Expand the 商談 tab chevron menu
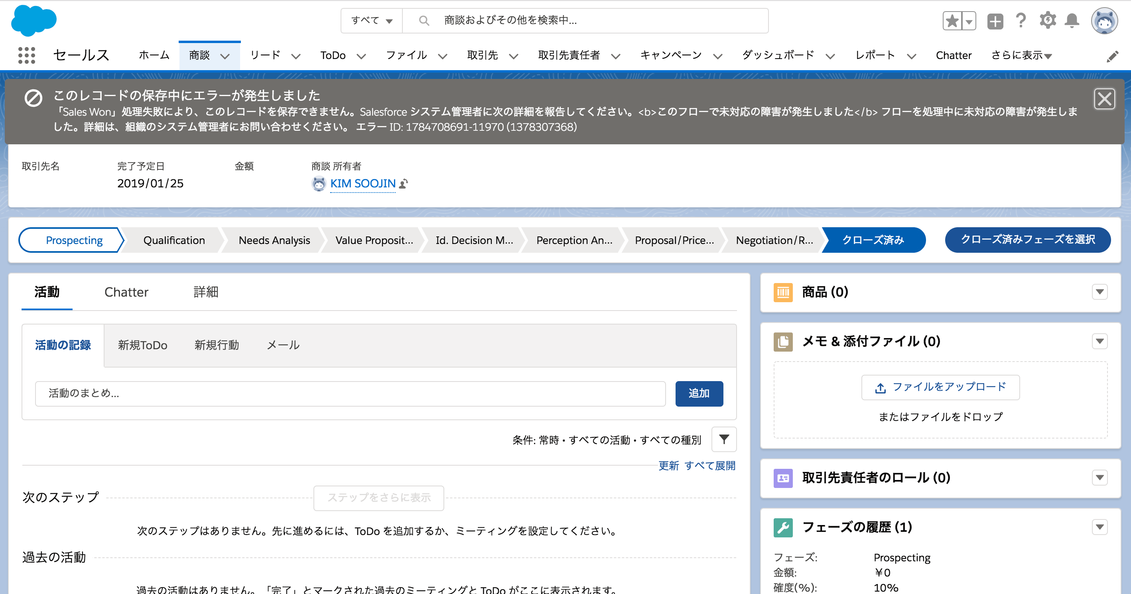Screen dimensions: 1131x594 click(225, 56)
